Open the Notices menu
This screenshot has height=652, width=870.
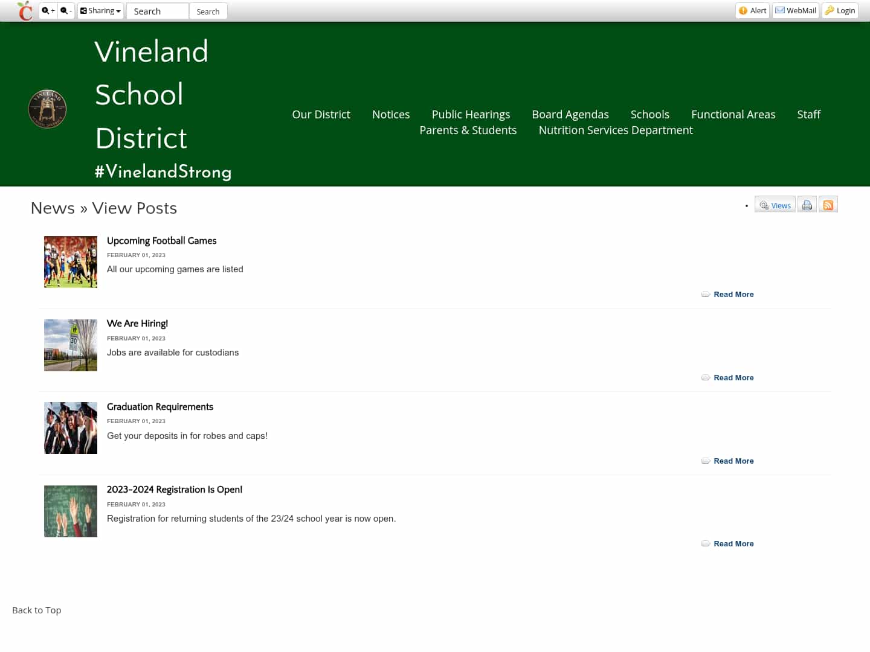(391, 114)
